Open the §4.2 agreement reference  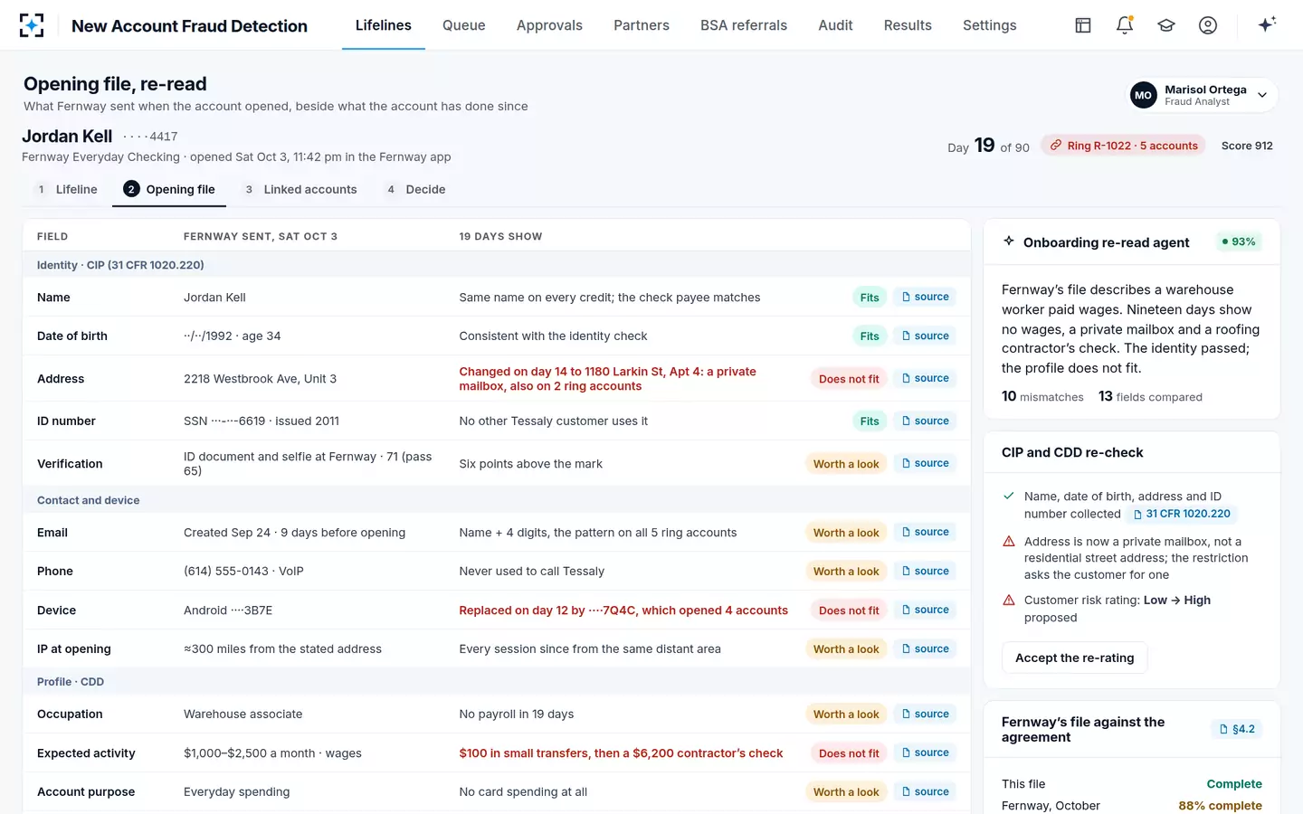(1237, 729)
